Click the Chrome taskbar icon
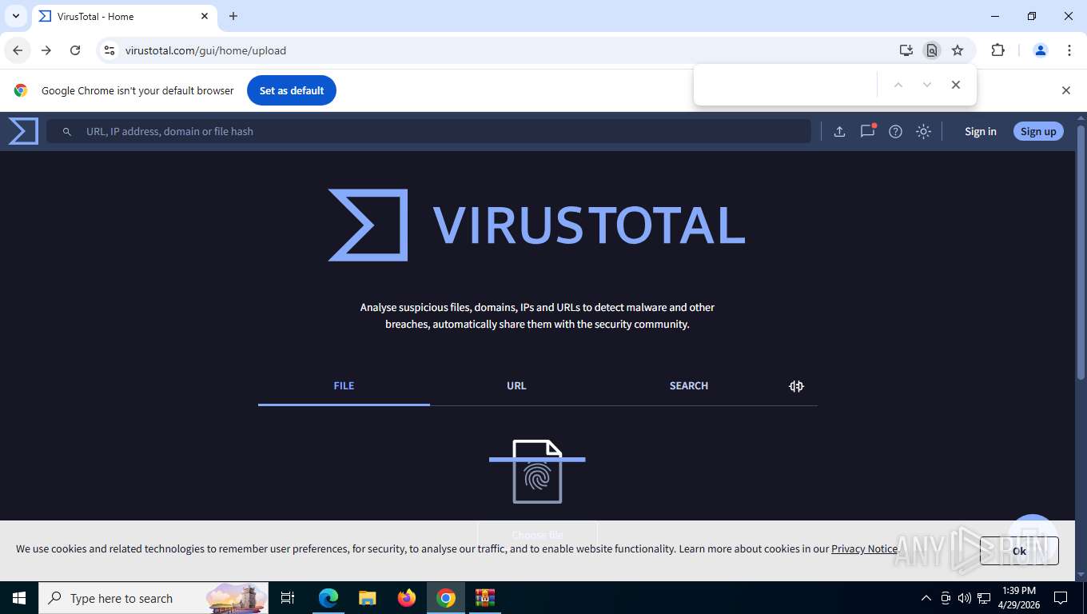 446,598
